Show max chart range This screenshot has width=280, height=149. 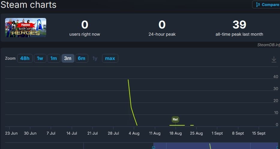click(x=110, y=58)
